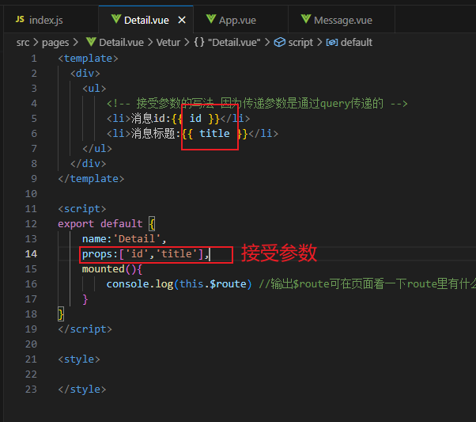Click the closing style tag on line 23
This screenshot has height=422, width=476.
82,390
